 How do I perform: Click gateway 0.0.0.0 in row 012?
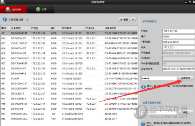89,88
